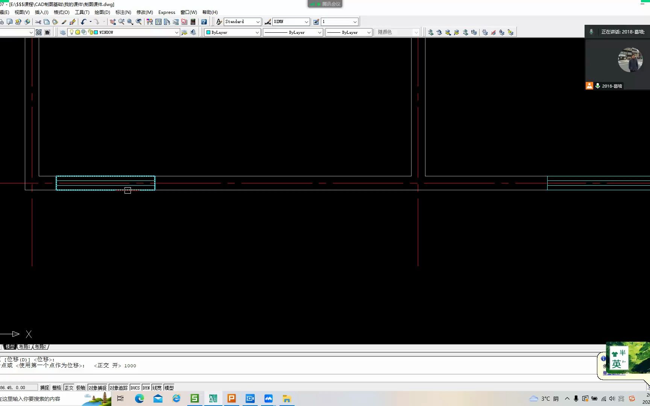This screenshot has height=406, width=650.
Task: Expand the Standard text style dropdown
Action: click(x=258, y=22)
